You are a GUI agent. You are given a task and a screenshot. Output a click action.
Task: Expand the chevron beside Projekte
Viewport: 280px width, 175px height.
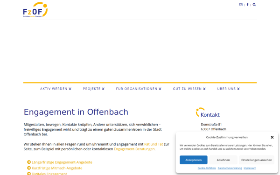coord(103,89)
